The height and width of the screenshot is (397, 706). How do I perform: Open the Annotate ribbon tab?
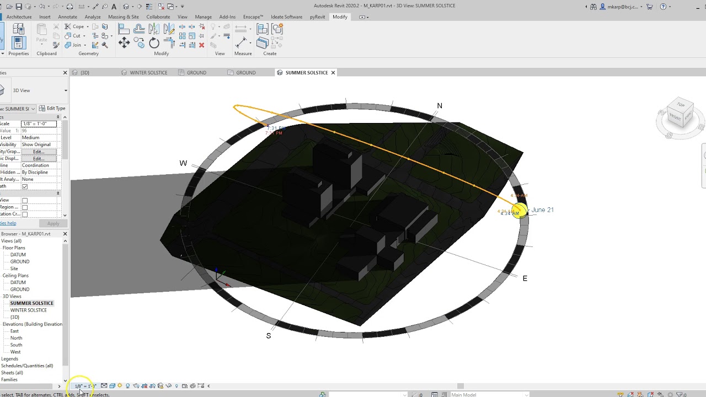[68, 17]
